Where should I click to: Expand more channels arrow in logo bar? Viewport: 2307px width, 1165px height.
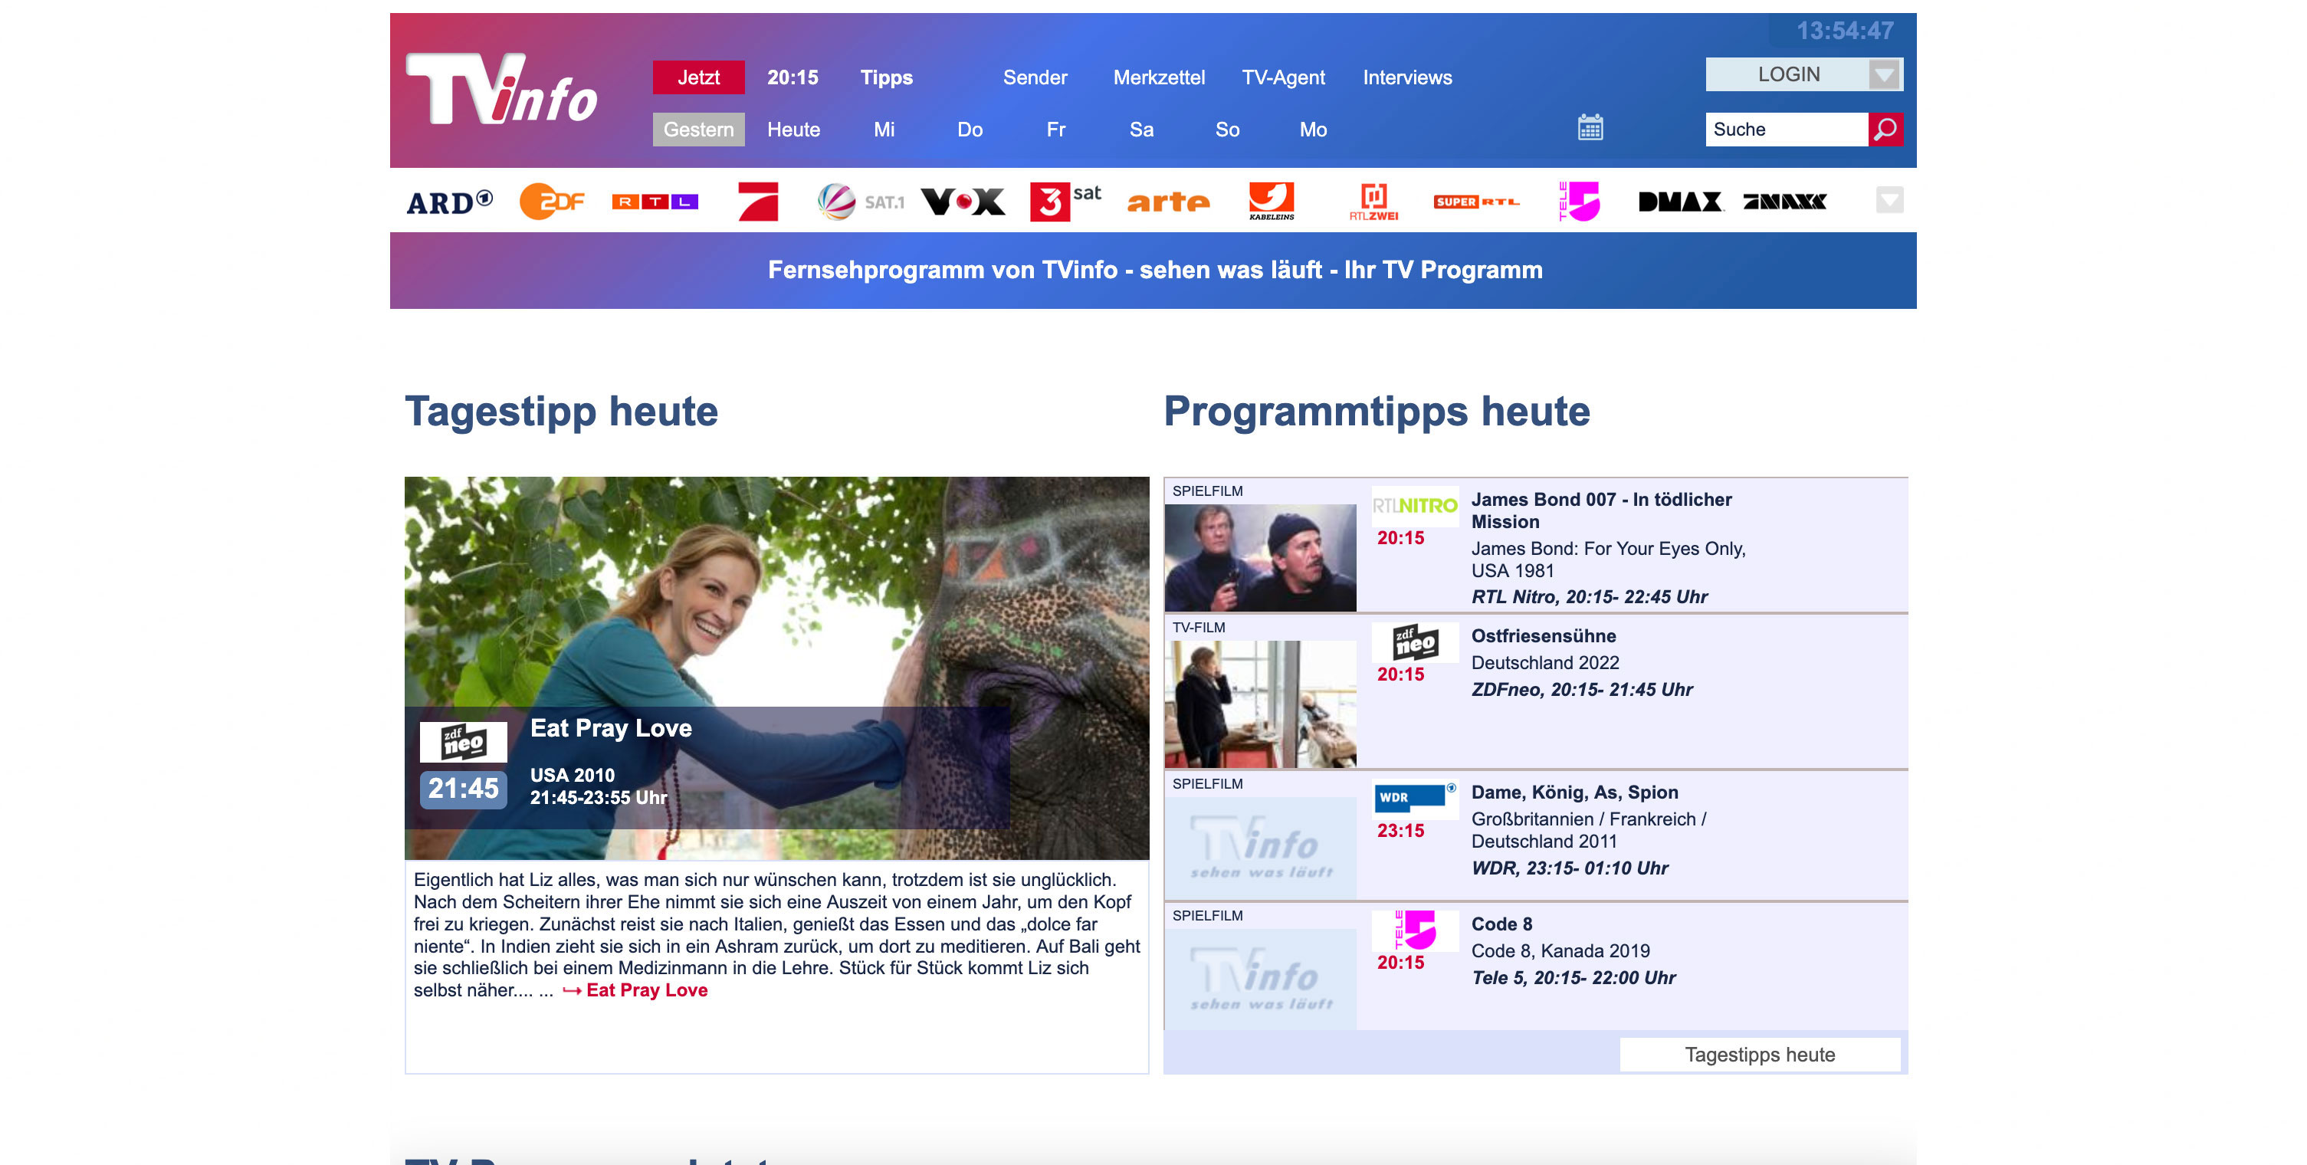pyautogui.click(x=1889, y=200)
